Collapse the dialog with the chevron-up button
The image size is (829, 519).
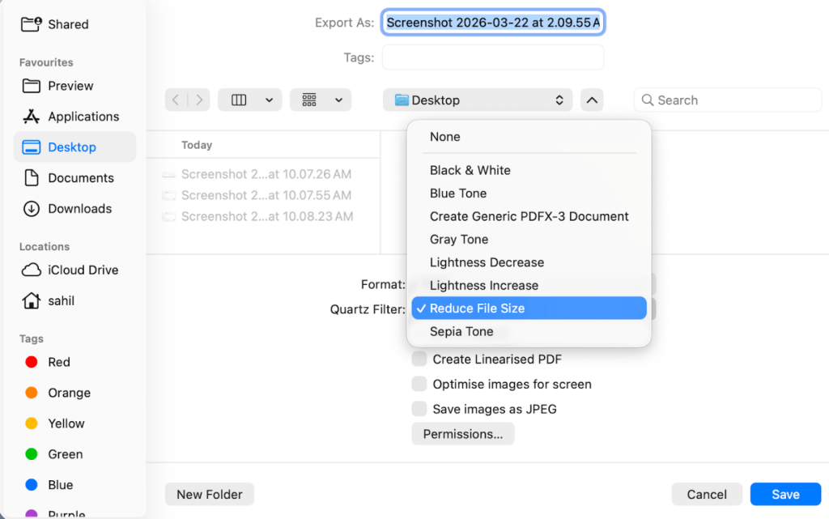592,99
